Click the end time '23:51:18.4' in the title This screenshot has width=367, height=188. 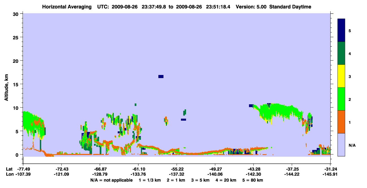click(x=217, y=7)
